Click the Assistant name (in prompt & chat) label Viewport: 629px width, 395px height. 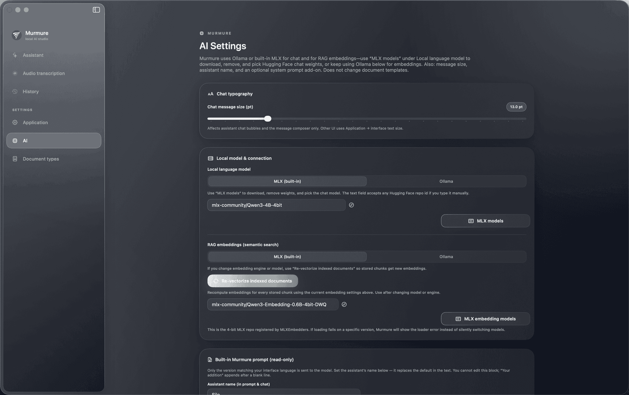click(238, 384)
